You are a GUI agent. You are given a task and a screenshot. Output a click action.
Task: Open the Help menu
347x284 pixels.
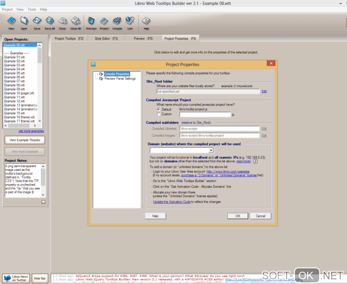[x=44, y=9]
